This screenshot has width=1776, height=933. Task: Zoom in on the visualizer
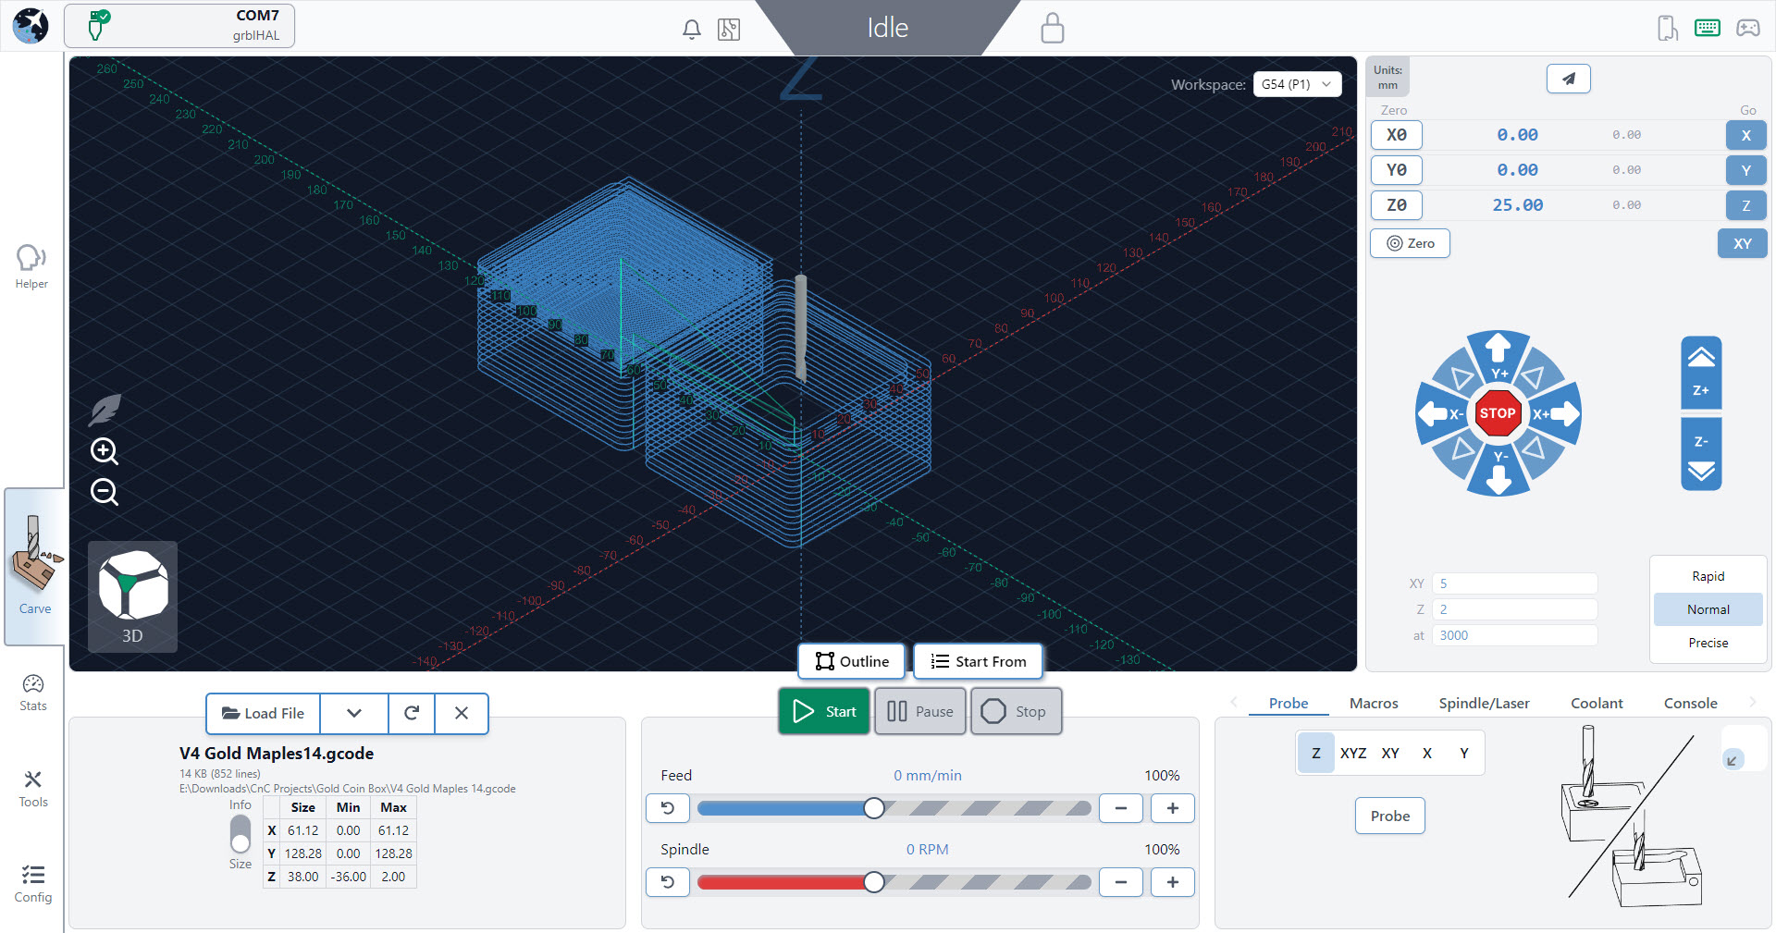pyautogui.click(x=105, y=451)
